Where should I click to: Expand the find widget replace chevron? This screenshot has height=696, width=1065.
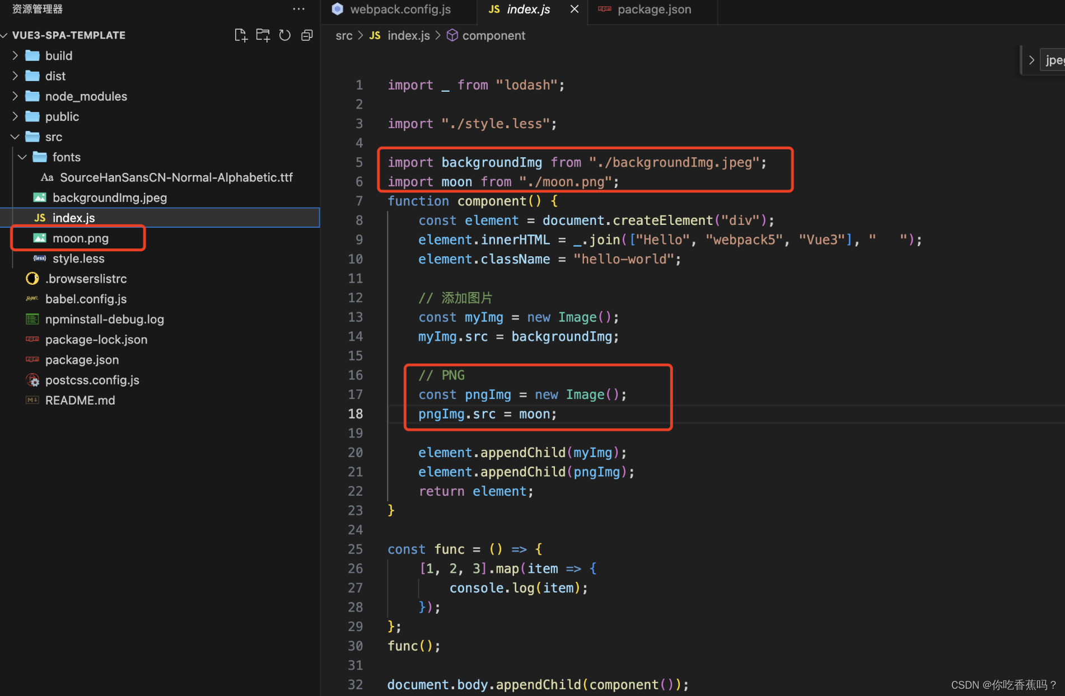click(1031, 60)
